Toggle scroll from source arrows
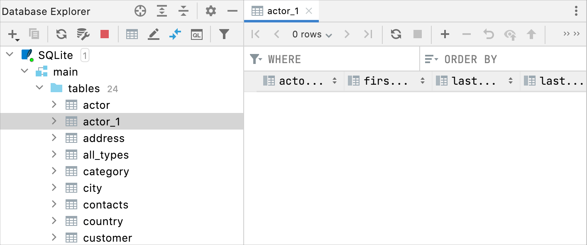The width and height of the screenshot is (587, 245). coord(175,34)
